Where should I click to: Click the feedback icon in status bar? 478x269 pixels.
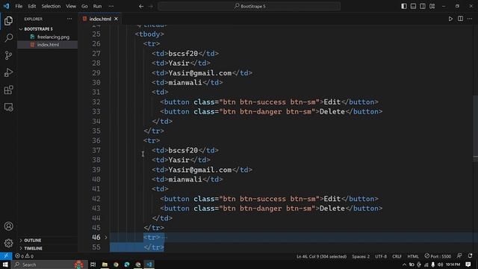click(459, 256)
